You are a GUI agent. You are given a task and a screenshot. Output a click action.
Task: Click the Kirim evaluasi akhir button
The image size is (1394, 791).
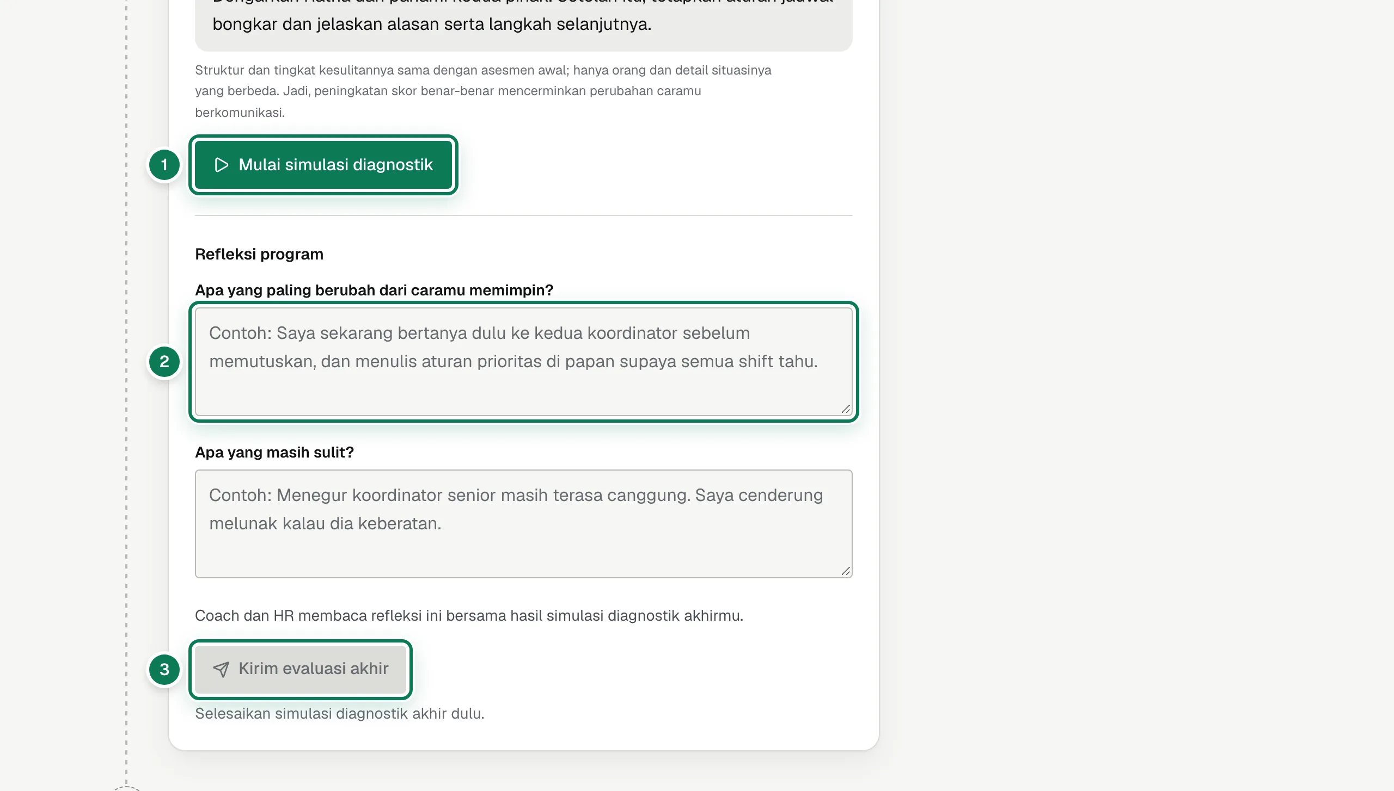pyautogui.click(x=301, y=669)
